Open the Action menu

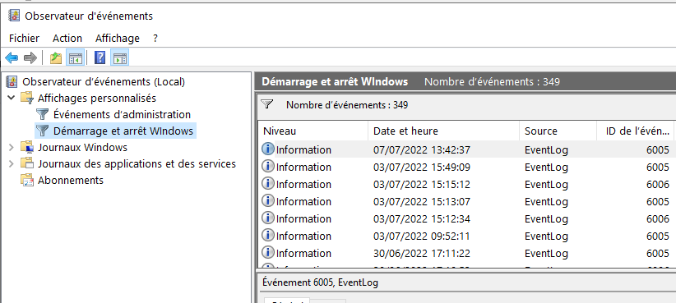[x=67, y=39]
